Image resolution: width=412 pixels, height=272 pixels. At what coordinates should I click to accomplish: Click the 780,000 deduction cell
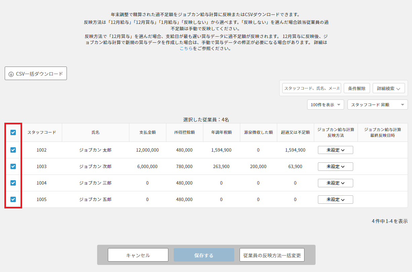(x=184, y=166)
